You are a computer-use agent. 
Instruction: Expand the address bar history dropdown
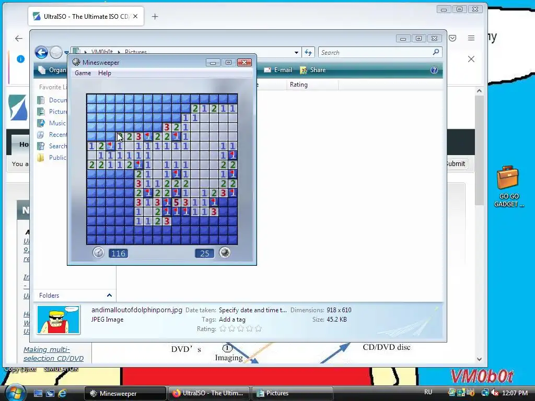coord(296,53)
